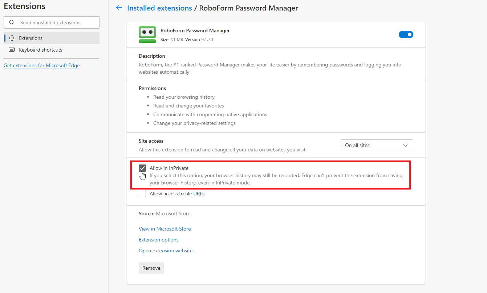Open Keyboard shortcuts in the sidebar
The width and height of the screenshot is (487, 293).
[52, 50]
